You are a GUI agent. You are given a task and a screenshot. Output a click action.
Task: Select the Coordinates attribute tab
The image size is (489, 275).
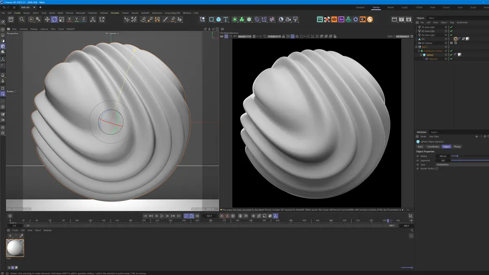click(x=433, y=147)
